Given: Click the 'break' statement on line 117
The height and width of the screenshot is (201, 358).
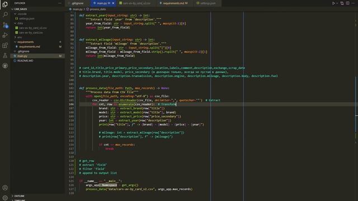Looking at the screenshot, I should (x=110, y=149).
